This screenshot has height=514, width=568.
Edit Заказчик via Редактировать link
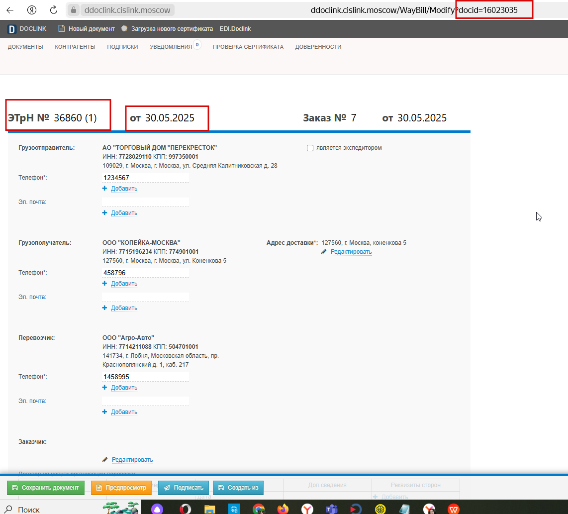point(132,460)
